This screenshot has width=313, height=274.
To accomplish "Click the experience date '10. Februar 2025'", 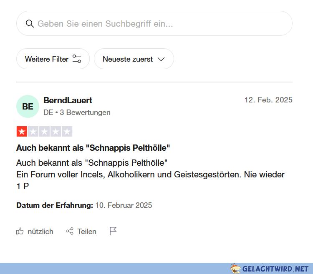I will tap(124, 205).
